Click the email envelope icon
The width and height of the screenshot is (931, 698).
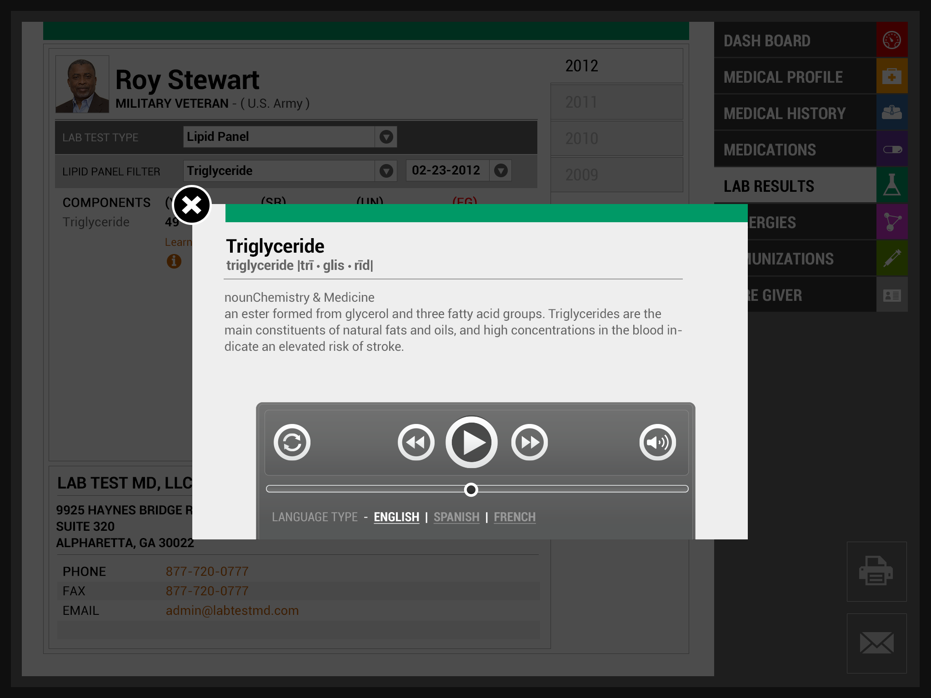coord(876,643)
